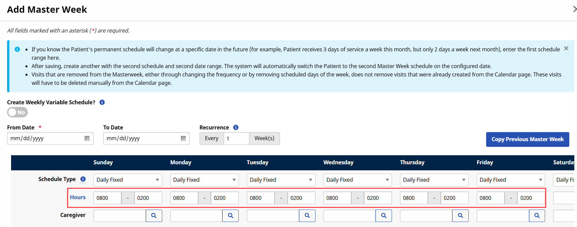Screen dimensions: 577x227
Task: Click info icon next to Weekly Variable Schedule
Action: pos(102,102)
